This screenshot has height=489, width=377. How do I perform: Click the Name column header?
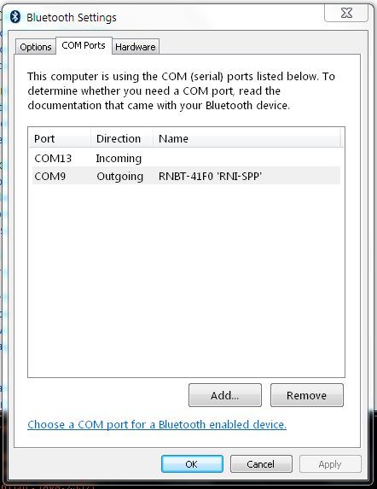click(x=246, y=138)
